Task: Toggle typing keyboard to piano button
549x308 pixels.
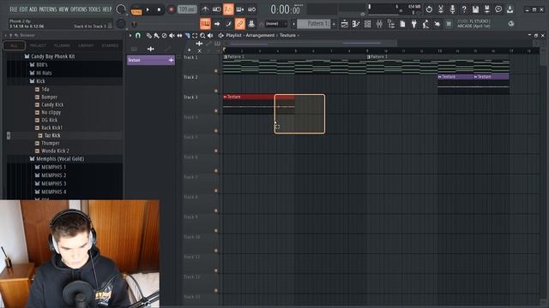Action: pos(205,24)
